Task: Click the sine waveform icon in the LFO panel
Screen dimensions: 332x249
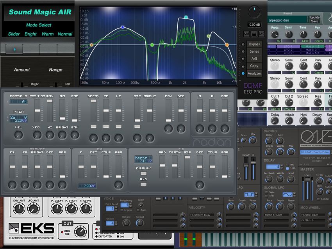Action: pyautogui.click(x=288, y=194)
